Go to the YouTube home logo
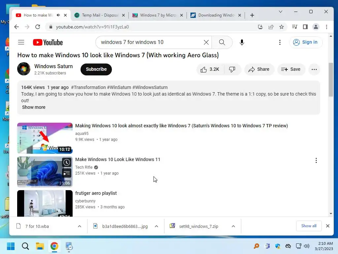Image resolution: width=338 pixels, height=254 pixels. [x=48, y=42]
